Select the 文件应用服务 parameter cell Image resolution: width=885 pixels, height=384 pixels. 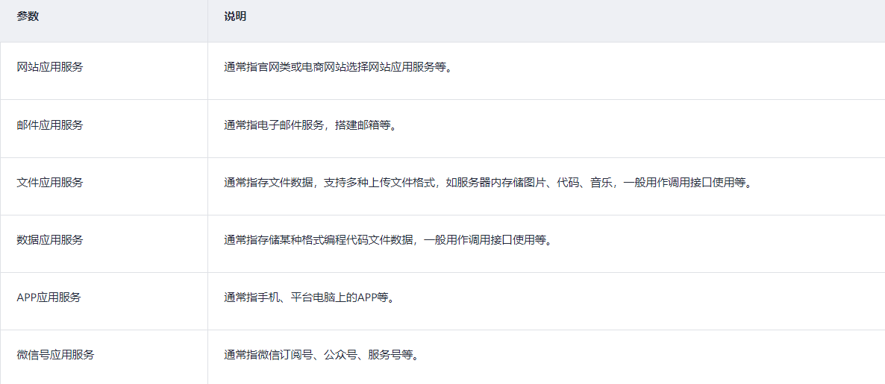pyautogui.click(x=50, y=182)
